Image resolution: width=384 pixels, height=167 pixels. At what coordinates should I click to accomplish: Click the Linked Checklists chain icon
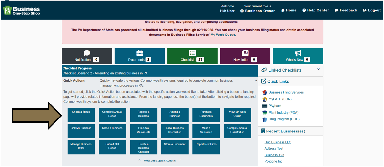coord(264,70)
